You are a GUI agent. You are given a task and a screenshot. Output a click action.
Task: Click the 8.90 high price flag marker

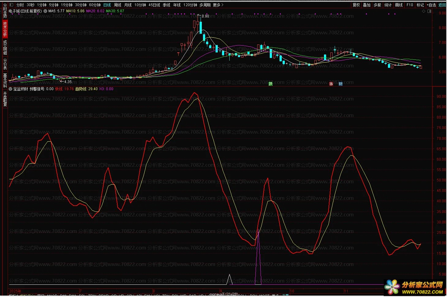(205, 16)
